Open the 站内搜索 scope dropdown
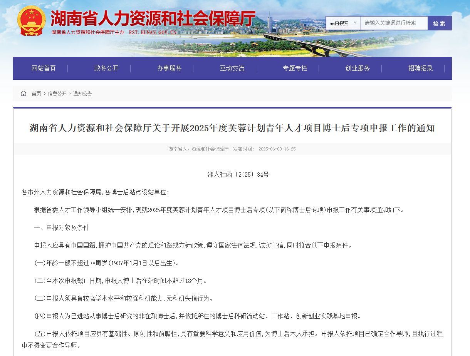This screenshot has width=470, height=356. tap(343, 23)
